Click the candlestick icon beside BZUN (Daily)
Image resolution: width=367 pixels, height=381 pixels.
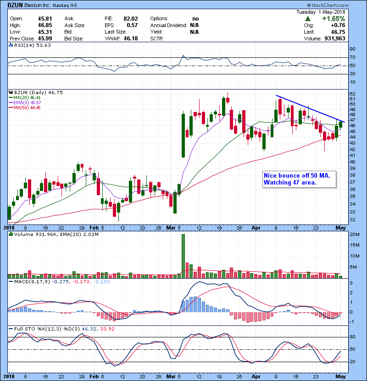point(11,92)
